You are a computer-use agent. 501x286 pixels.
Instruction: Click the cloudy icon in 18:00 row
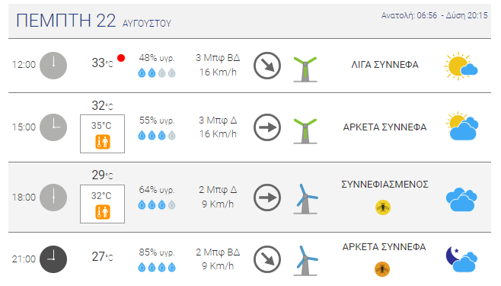pos(461,200)
